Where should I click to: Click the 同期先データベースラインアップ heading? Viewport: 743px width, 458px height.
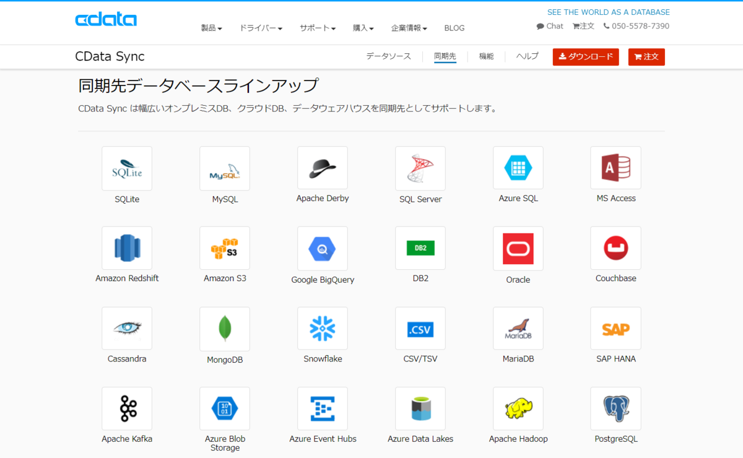[198, 85]
